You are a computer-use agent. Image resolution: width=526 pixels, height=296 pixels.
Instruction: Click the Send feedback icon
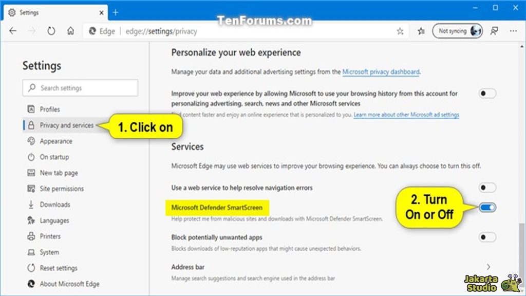(494, 31)
